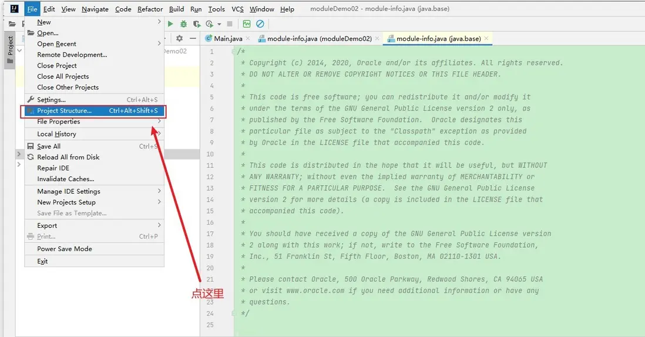The height and width of the screenshot is (337, 645).
Task: Switch to the Main.java tab
Action: click(x=228, y=39)
